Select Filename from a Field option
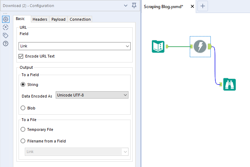This screenshot has height=167, width=250. (23, 141)
